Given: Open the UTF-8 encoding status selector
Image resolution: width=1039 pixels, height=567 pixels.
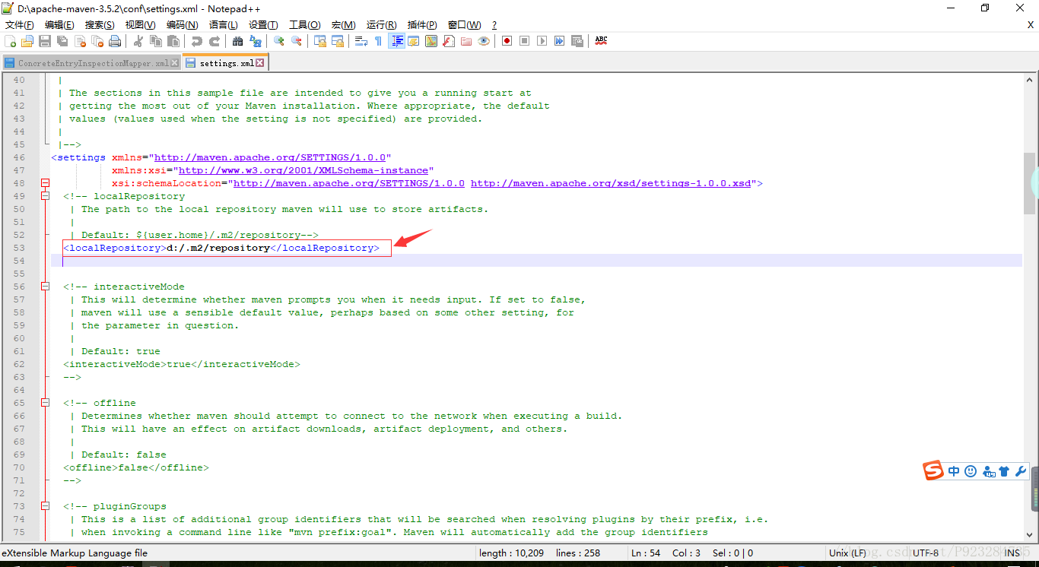Looking at the screenshot, I should 926,553.
